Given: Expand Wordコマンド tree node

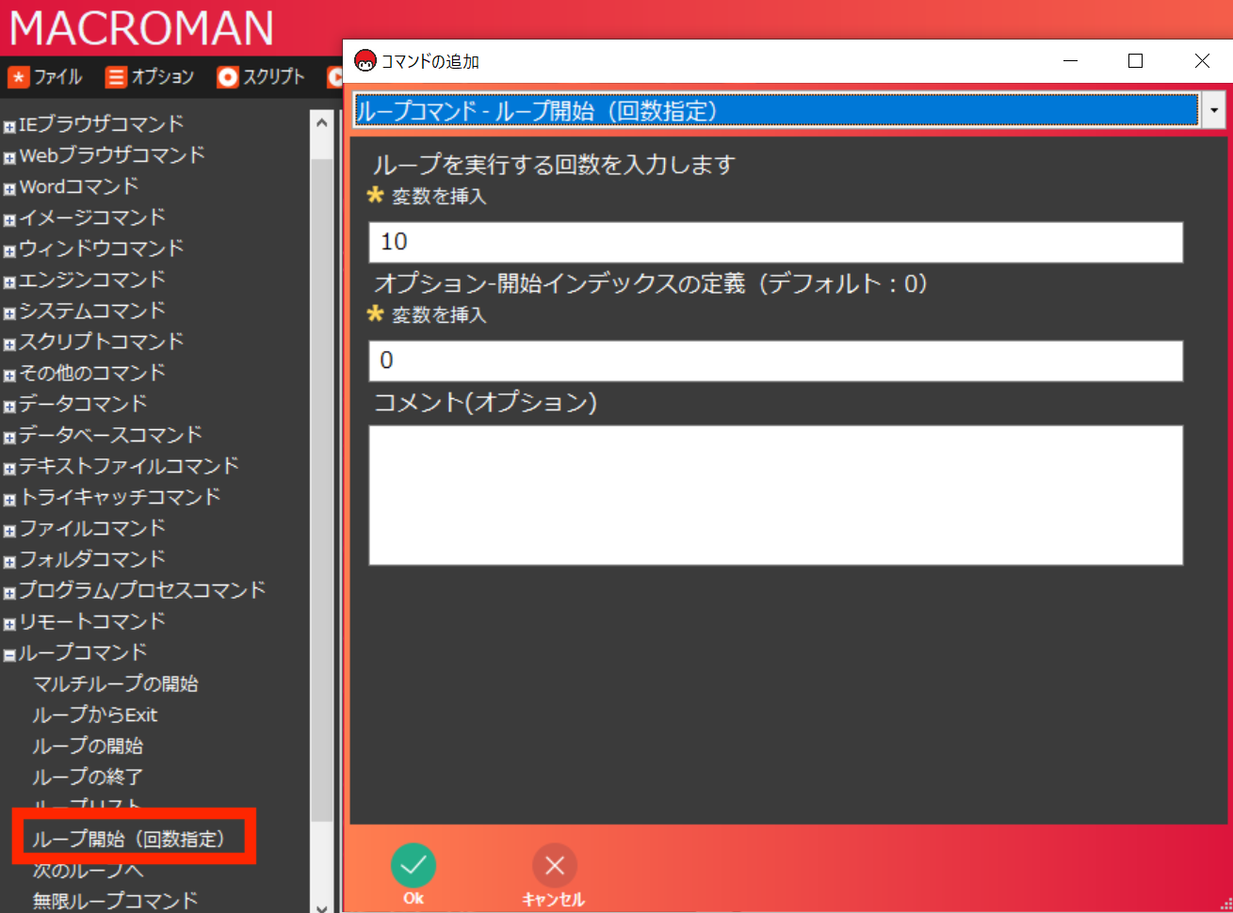Looking at the screenshot, I should (9, 189).
